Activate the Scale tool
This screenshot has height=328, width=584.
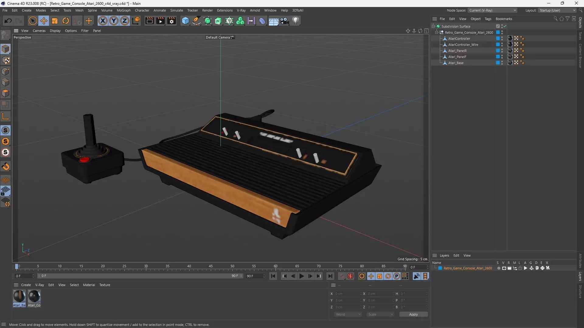coord(55,21)
